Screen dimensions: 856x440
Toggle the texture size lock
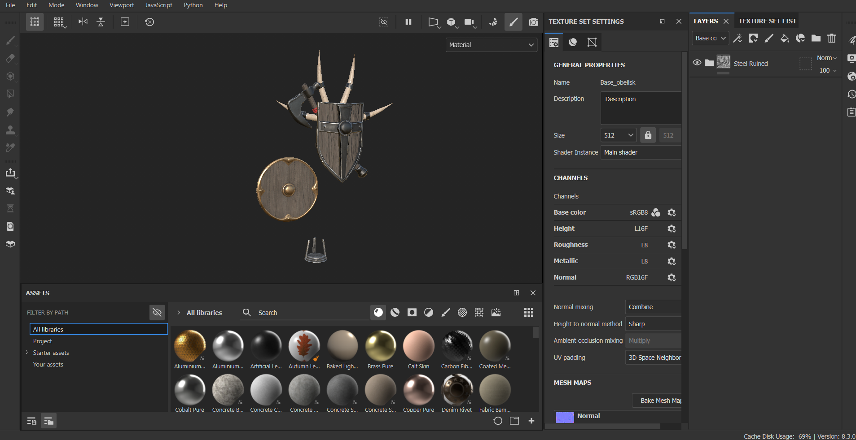click(x=648, y=135)
